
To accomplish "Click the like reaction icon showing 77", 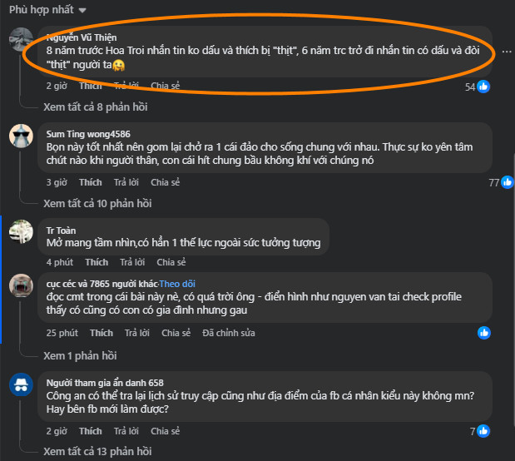I will pyautogui.click(x=506, y=182).
